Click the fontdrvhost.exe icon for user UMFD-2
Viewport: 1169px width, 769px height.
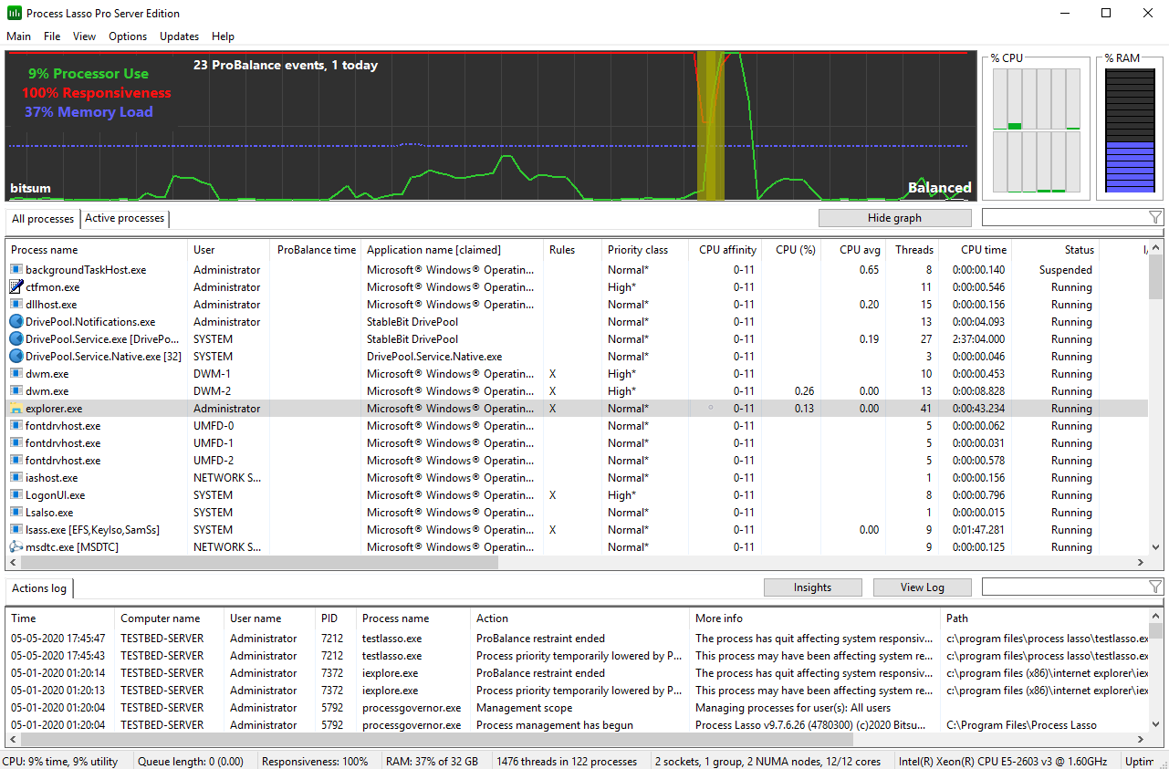tap(16, 461)
